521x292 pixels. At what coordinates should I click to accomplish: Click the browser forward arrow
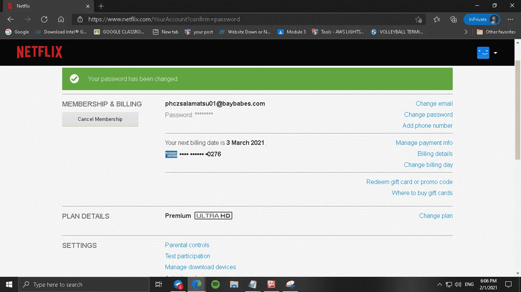tap(27, 19)
